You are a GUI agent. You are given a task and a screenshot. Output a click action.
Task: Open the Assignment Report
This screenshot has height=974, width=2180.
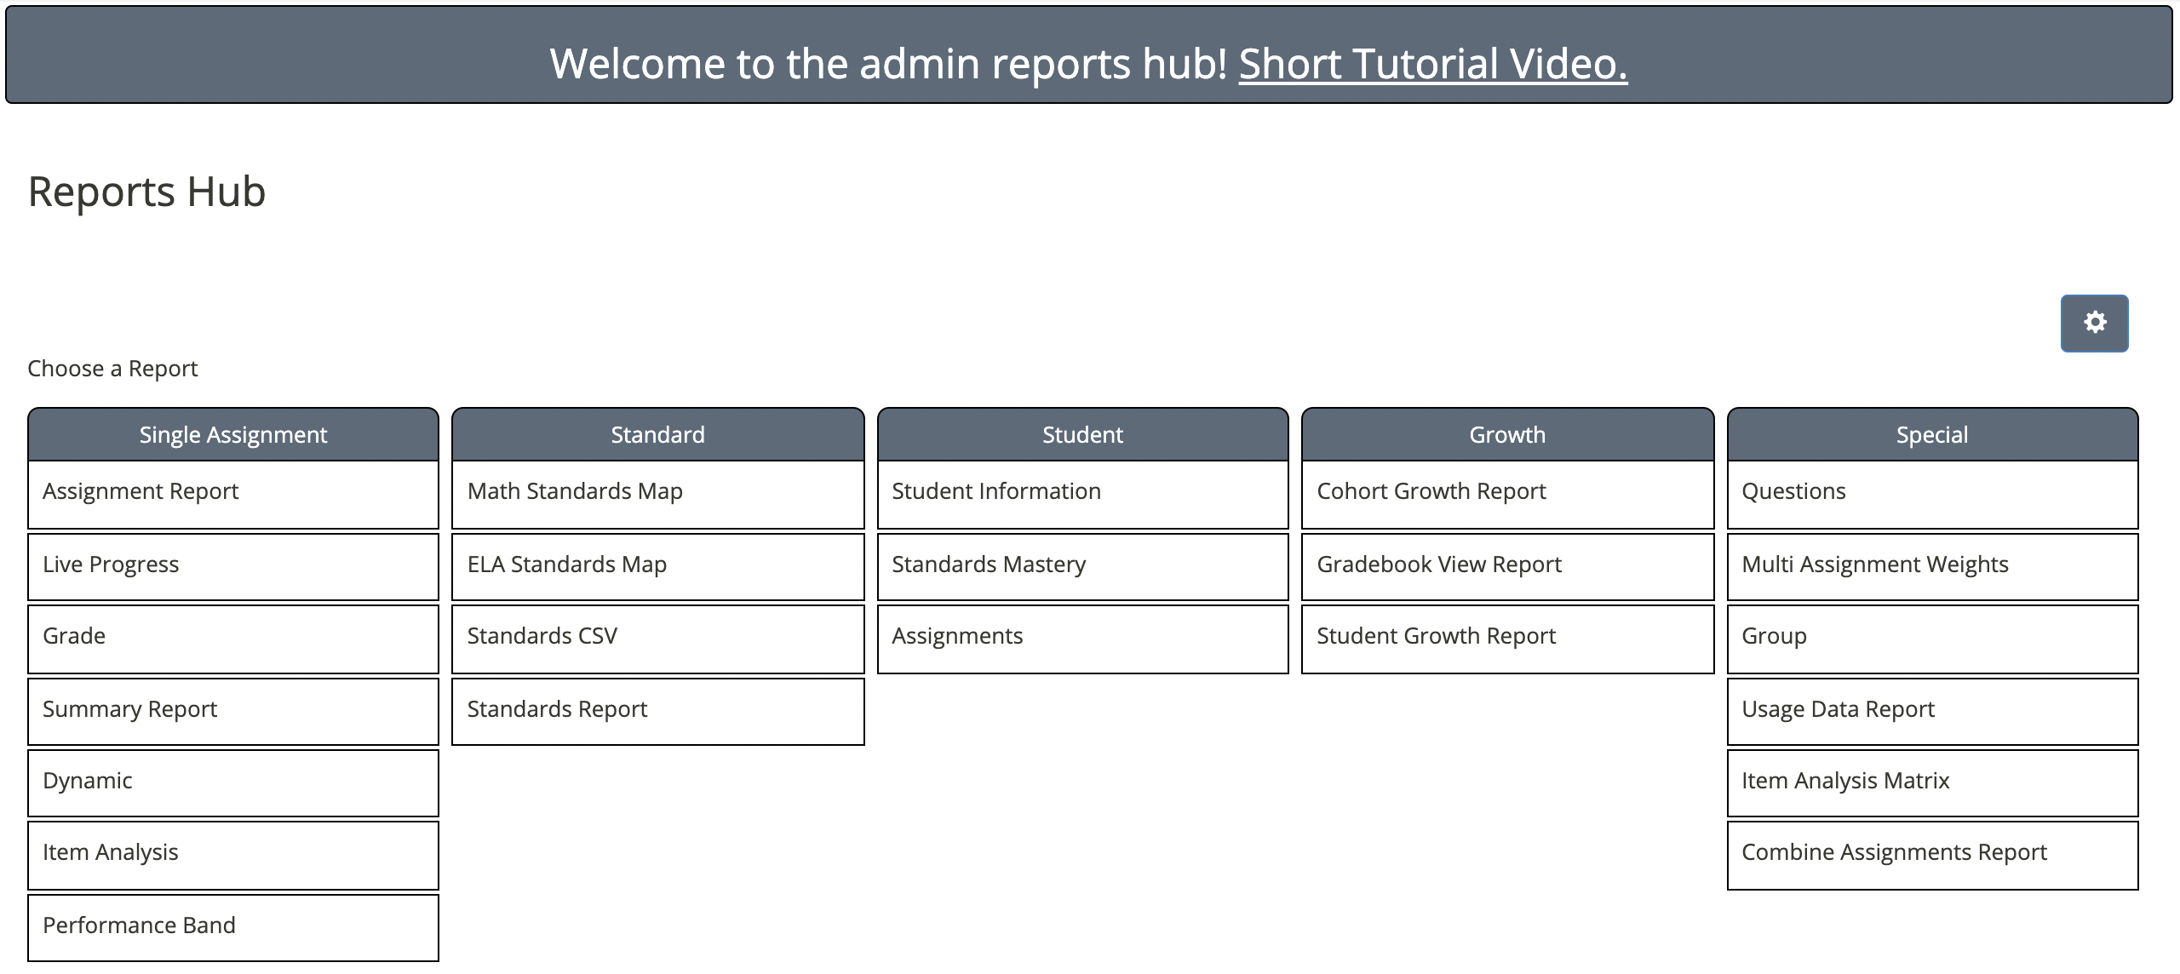click(x=232, y=493)
